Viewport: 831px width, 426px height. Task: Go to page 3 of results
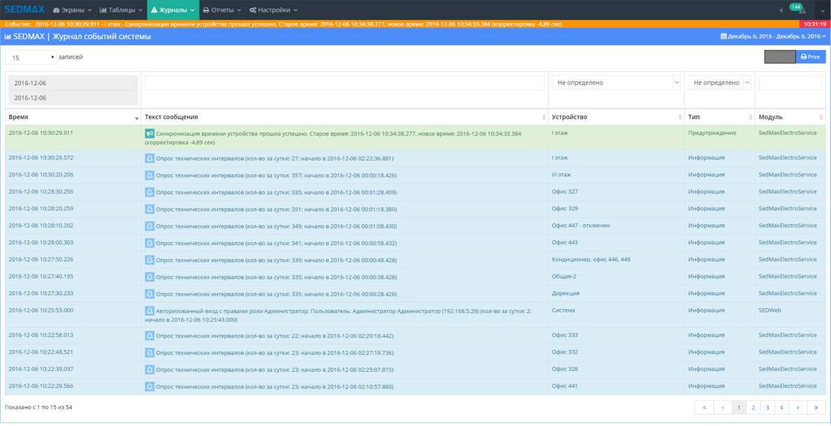(767, 408)
